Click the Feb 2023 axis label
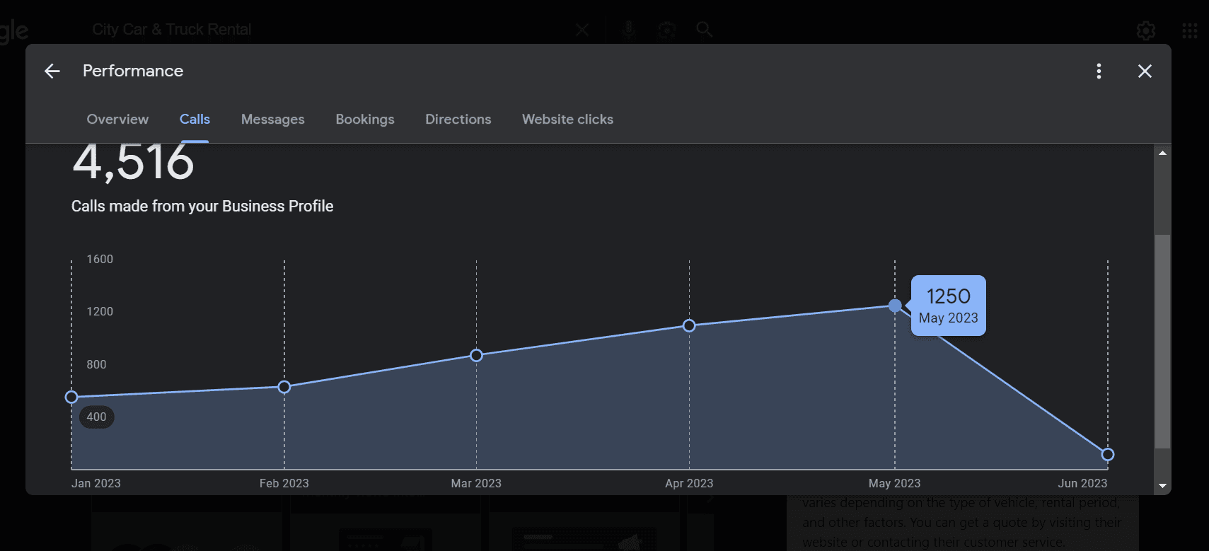Image resolution: width=1209 pixels, height=551 pixels. pos(284,483)
